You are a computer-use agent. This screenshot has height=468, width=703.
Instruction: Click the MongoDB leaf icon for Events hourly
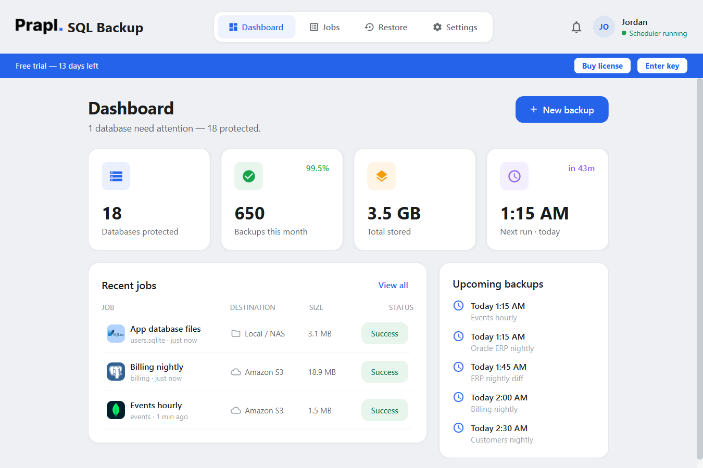point(116,410)
